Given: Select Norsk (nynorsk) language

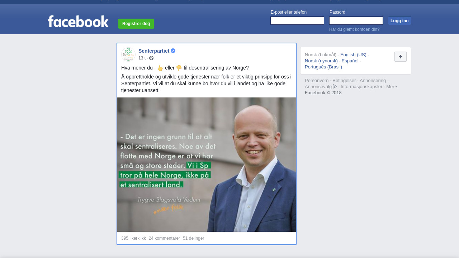Looking at the screenshot, I should (321, 61).
